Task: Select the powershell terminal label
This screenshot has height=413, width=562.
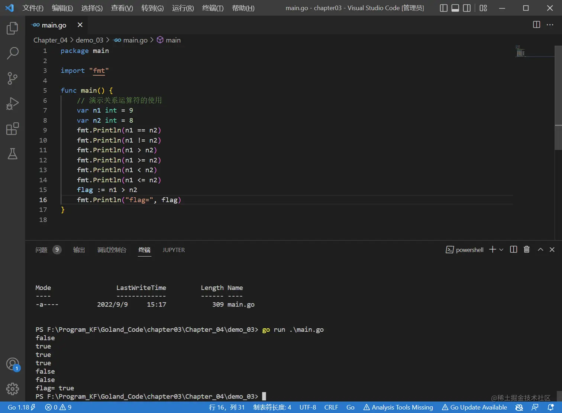Action: [465, 250]
